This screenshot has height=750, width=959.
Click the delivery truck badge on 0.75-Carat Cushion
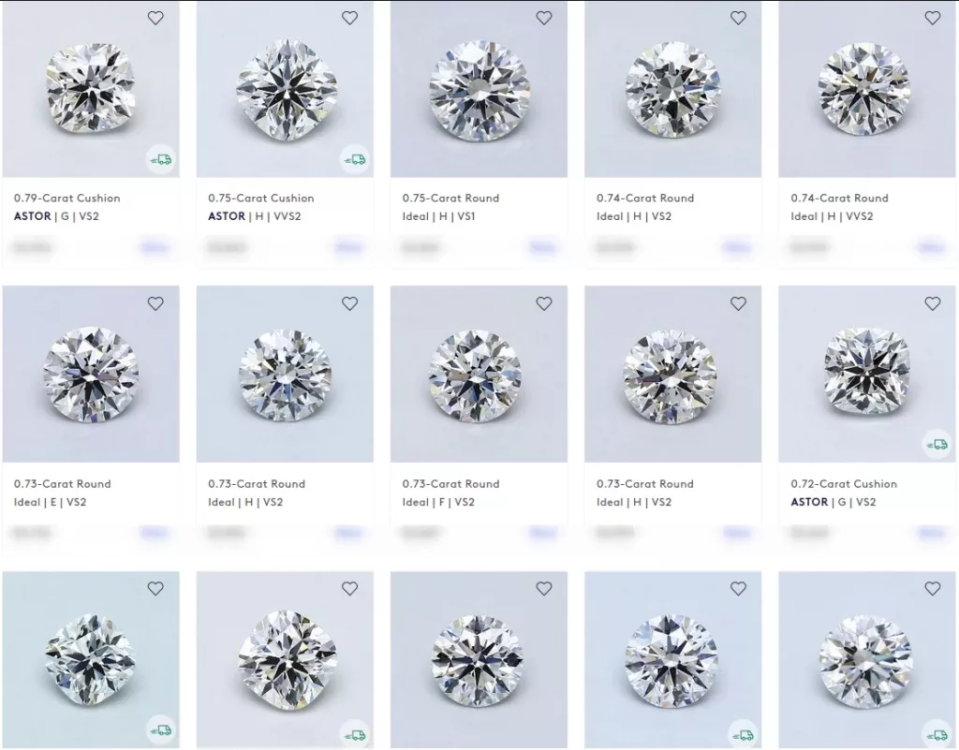pyautogui.click(x=355, y=160)
